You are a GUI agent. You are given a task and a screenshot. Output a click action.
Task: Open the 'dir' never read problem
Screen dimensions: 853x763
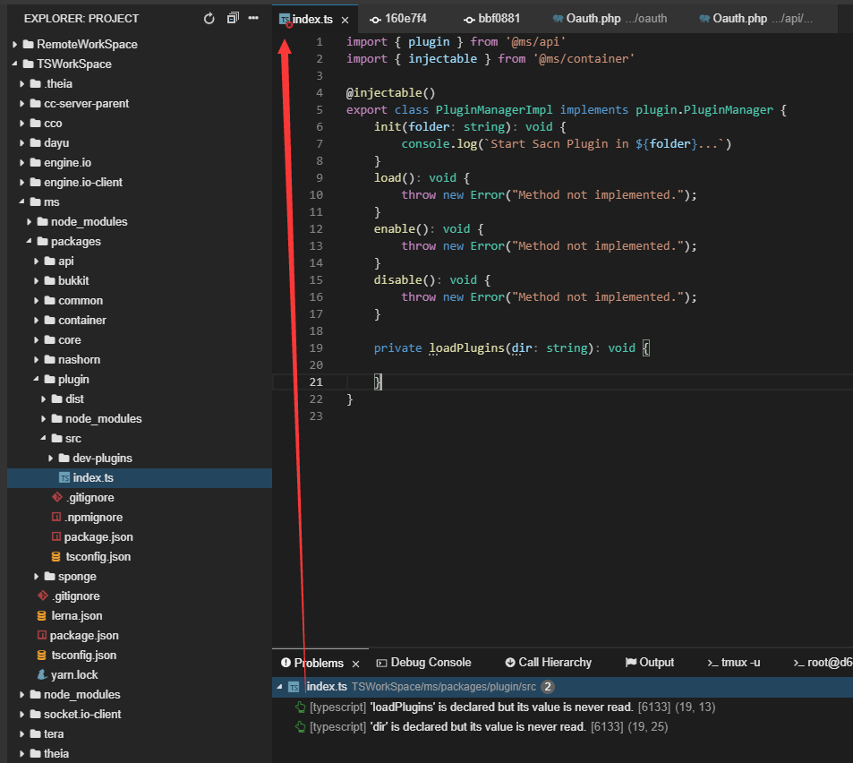[562, 726]
